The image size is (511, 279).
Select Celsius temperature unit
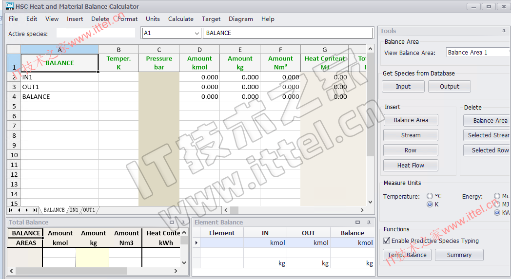click(x=430, y=196)
